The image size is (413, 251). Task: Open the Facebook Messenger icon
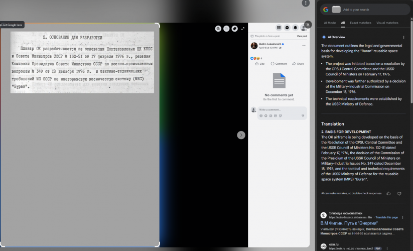pos(287,28)
